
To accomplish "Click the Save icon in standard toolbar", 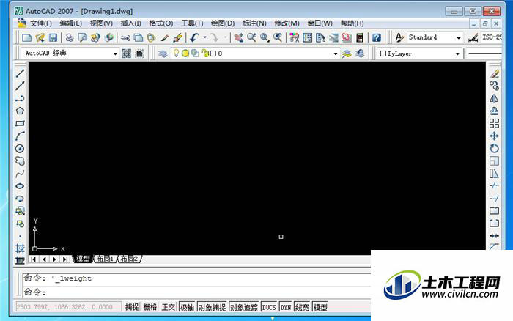I will click(x=53, y=37).
